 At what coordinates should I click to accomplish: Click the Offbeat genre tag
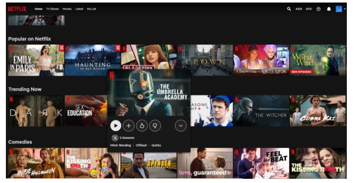pyautogui.click(x=141, y=145)
